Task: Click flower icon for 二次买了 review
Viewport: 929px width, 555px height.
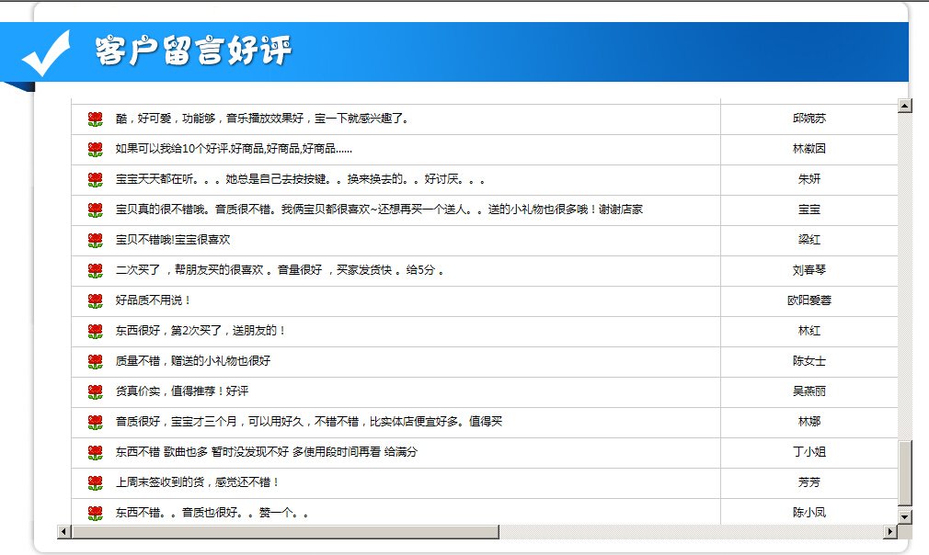Action: click(x=95, y=270)
